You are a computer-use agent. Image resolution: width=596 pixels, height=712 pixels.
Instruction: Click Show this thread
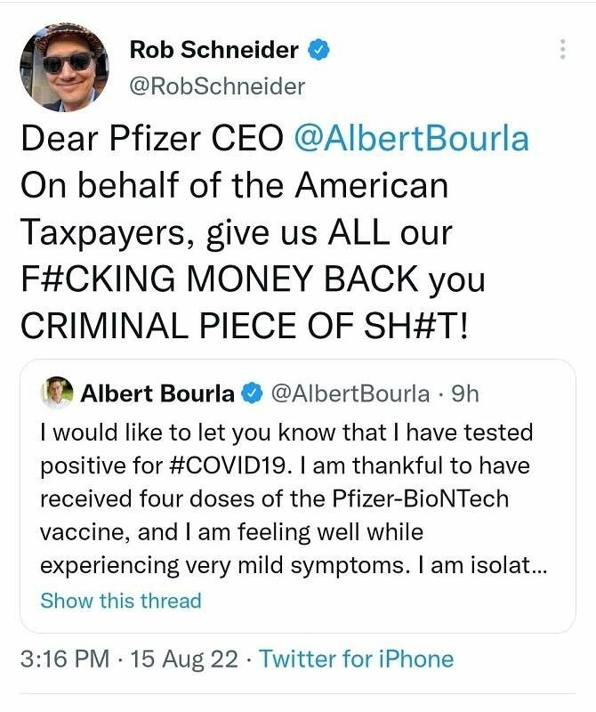tap(121, 601)
